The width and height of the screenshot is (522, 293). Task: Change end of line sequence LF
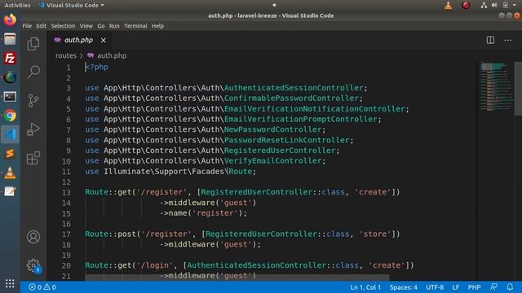pos(456,287)
